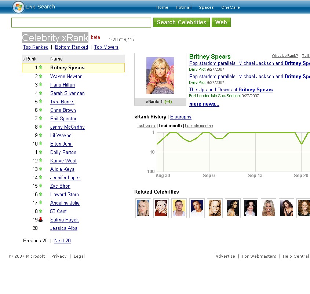Open the Biography tab

pyautogui.click(x=181, y=117)
